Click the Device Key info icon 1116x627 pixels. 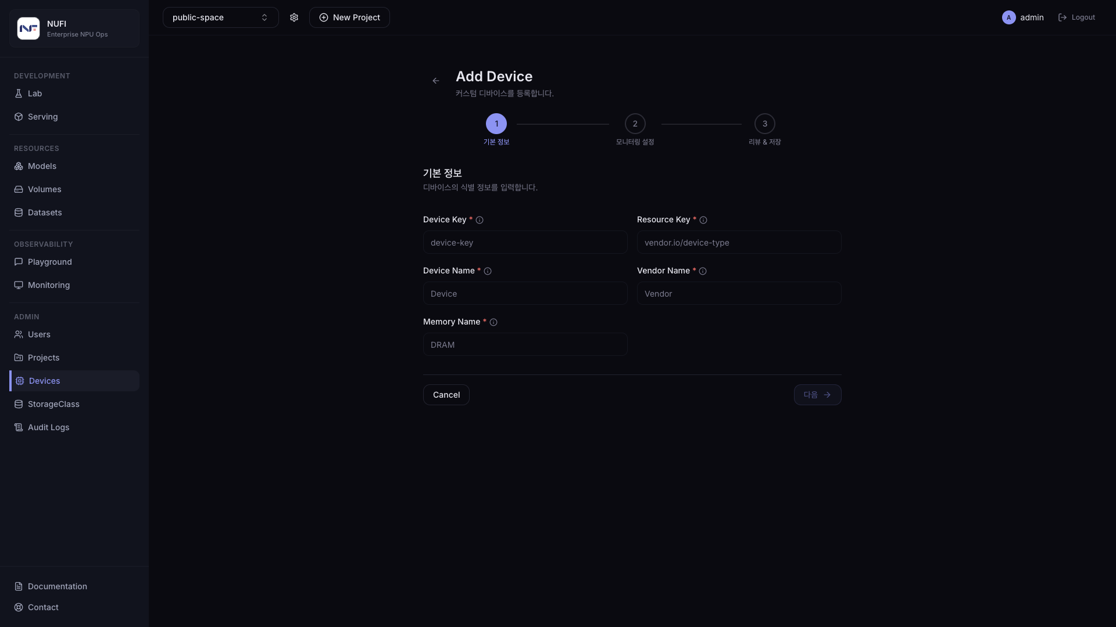click(x=480, y=220)
